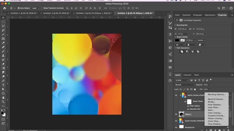Delete layer with the trash icon
Image resolution: width=234 pixels, height=131 pixels.
click(x=228, y=130)
